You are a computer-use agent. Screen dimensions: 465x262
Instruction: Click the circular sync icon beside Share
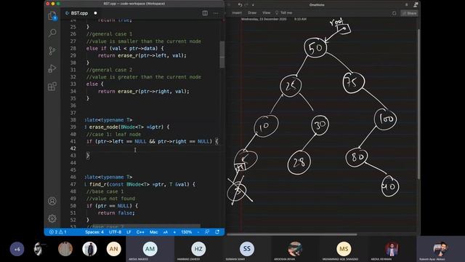394,13
